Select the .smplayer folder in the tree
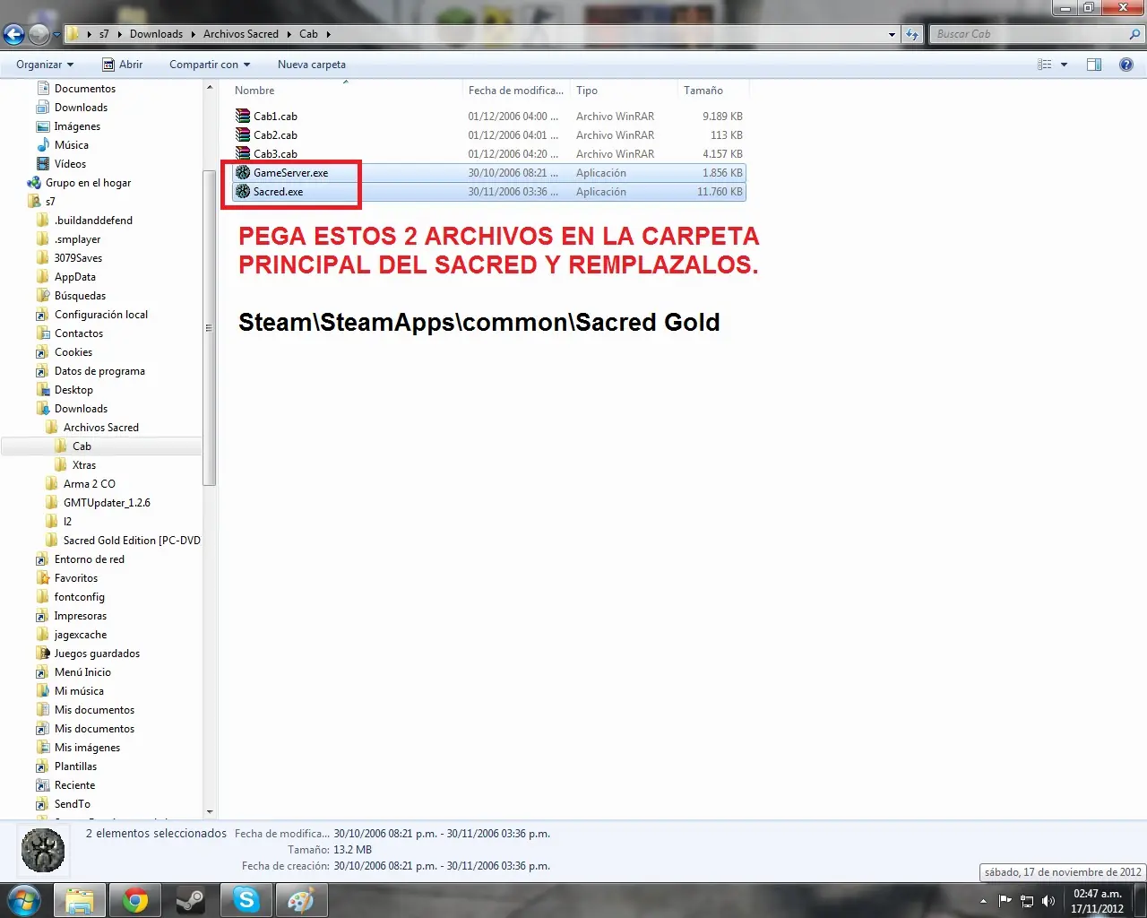1147x918 pixels. point(77,239)
